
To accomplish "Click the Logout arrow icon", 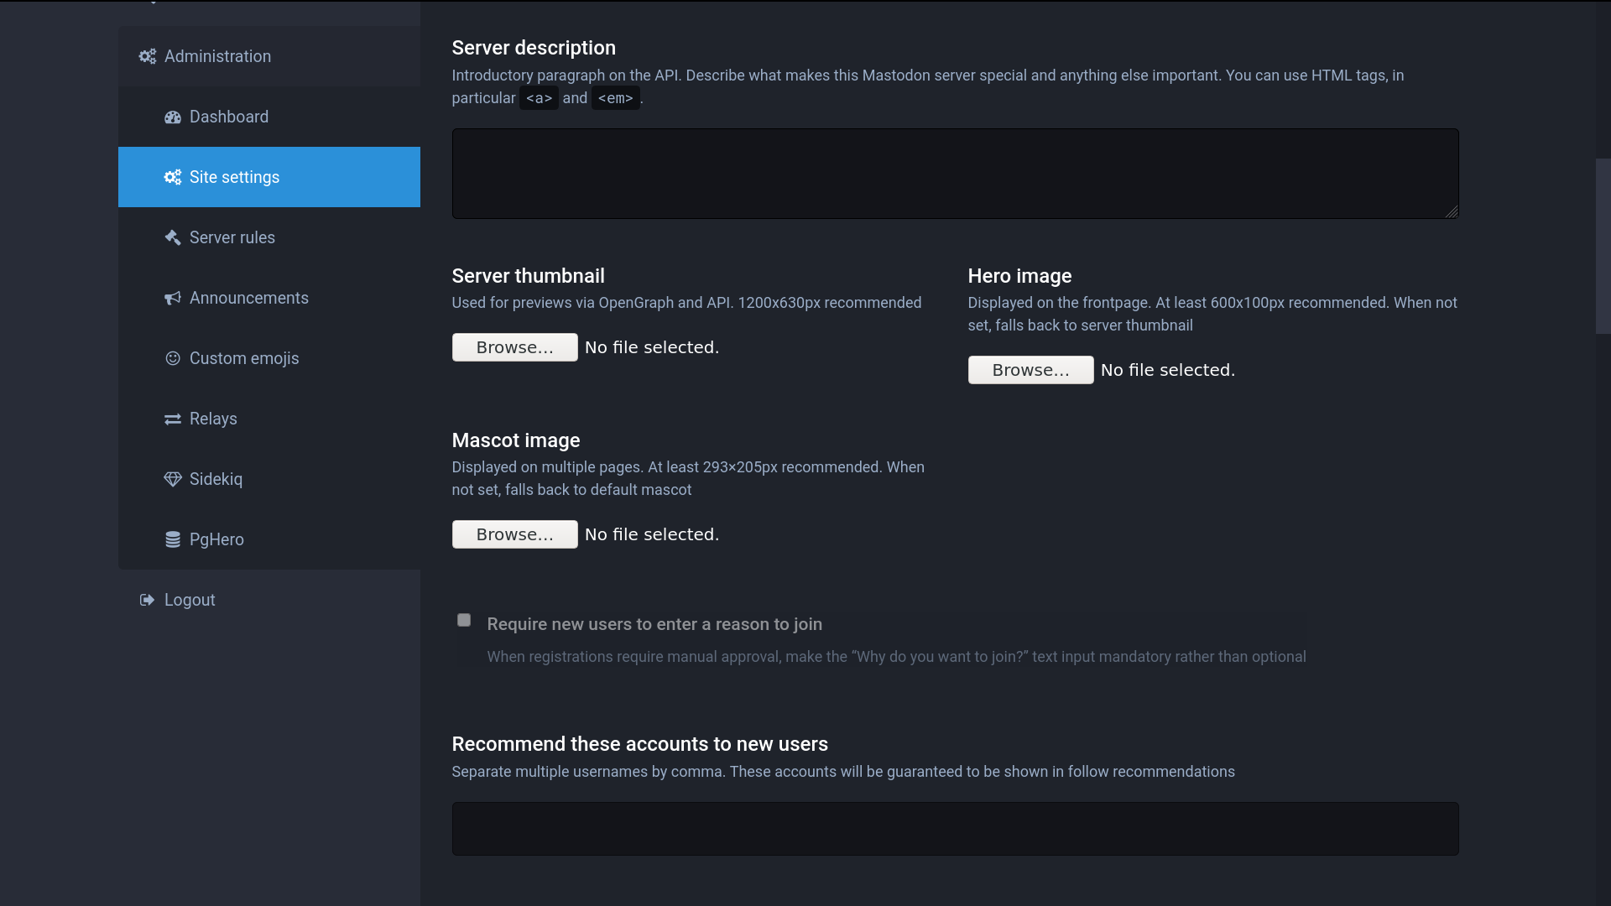I will tap(148, 601).
